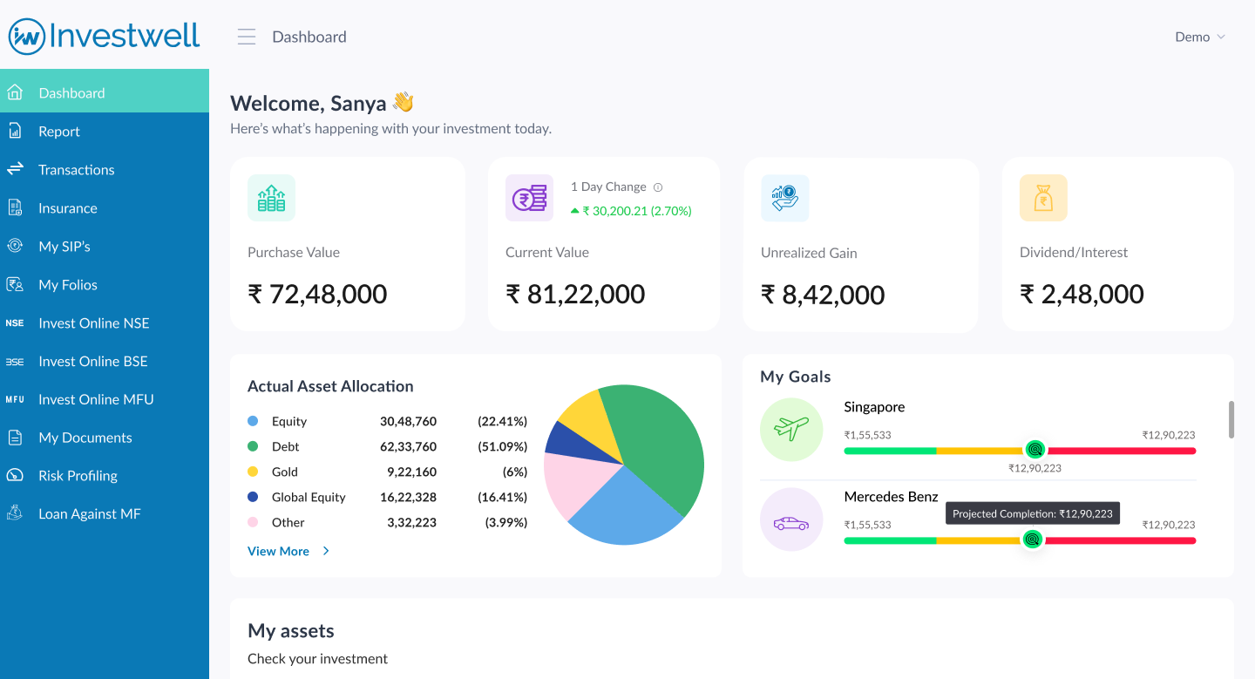Select the Risk Profiling icon

(x=15, y=475)
